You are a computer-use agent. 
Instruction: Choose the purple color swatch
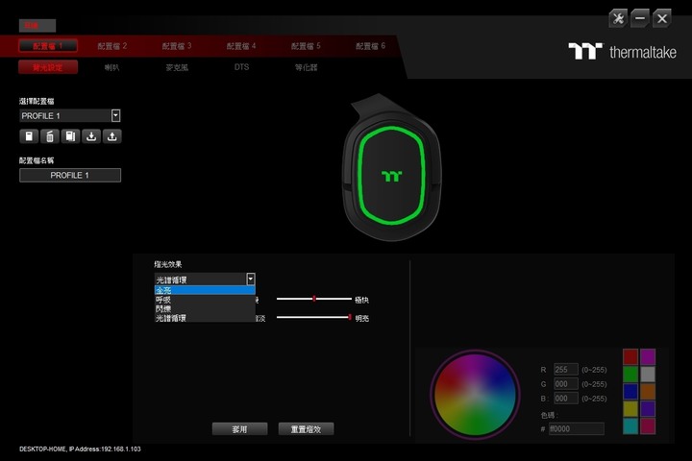click(648, 408)
